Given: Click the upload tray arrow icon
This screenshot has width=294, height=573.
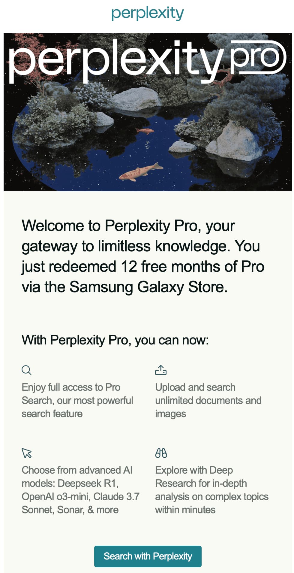Looking at the screenshot, I should click(161, 370).
